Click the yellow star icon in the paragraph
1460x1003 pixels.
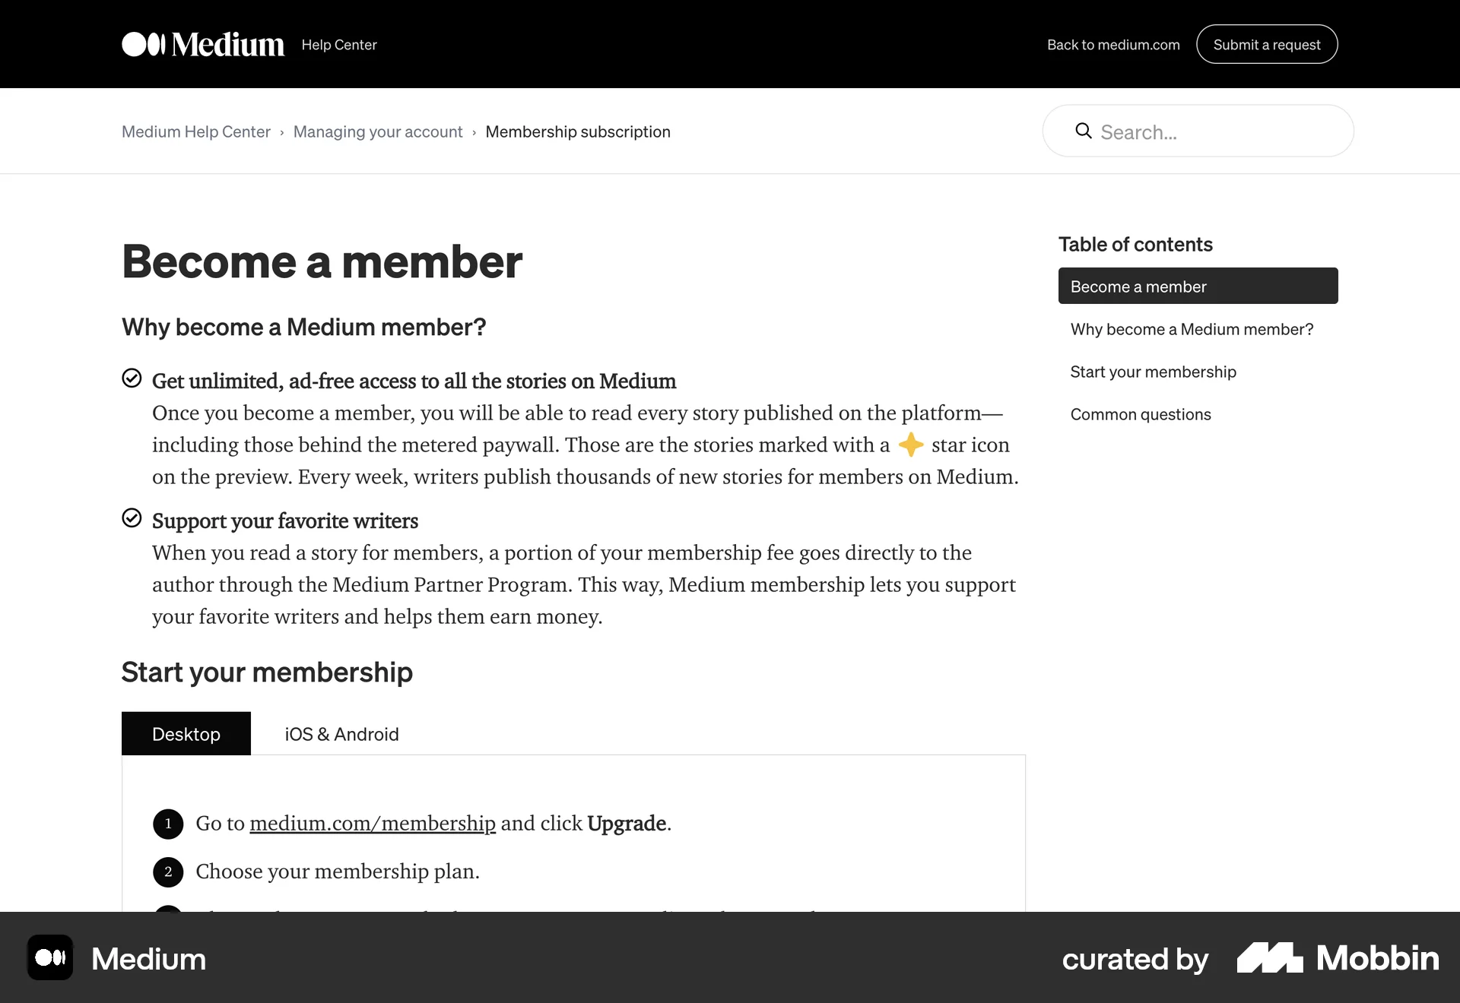tap(910, 445)
